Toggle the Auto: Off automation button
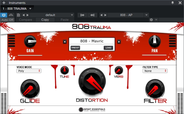The height and width of the screenshot is (114, 184). [8, 20]
